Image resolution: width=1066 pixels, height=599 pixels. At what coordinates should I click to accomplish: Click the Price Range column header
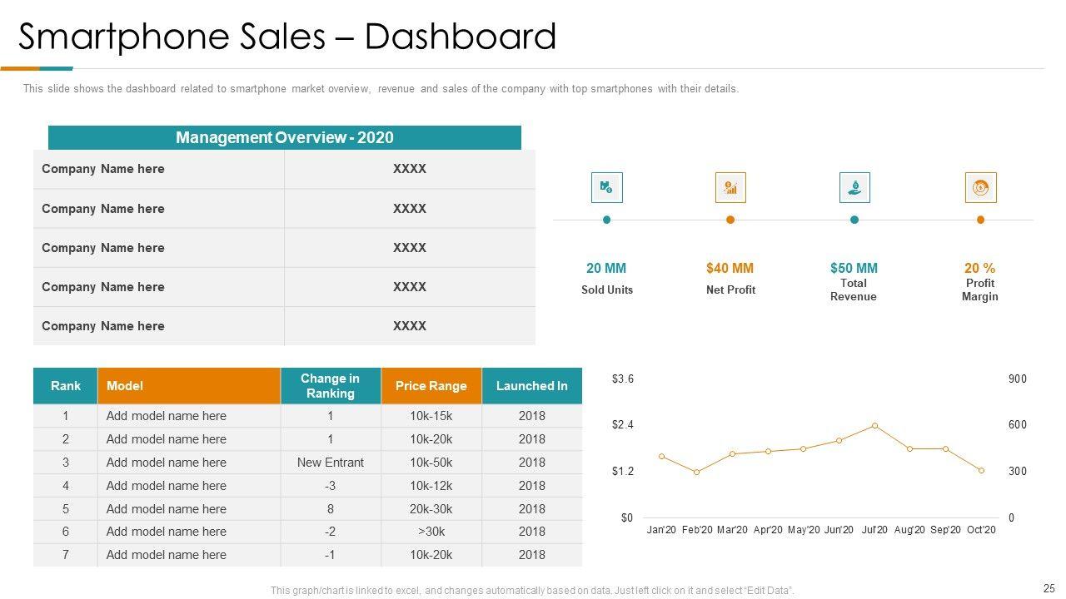click(431, 386)
